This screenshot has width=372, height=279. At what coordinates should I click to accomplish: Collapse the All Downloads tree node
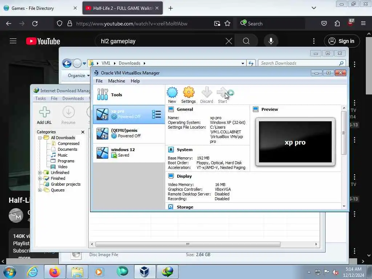pos(40,138)
